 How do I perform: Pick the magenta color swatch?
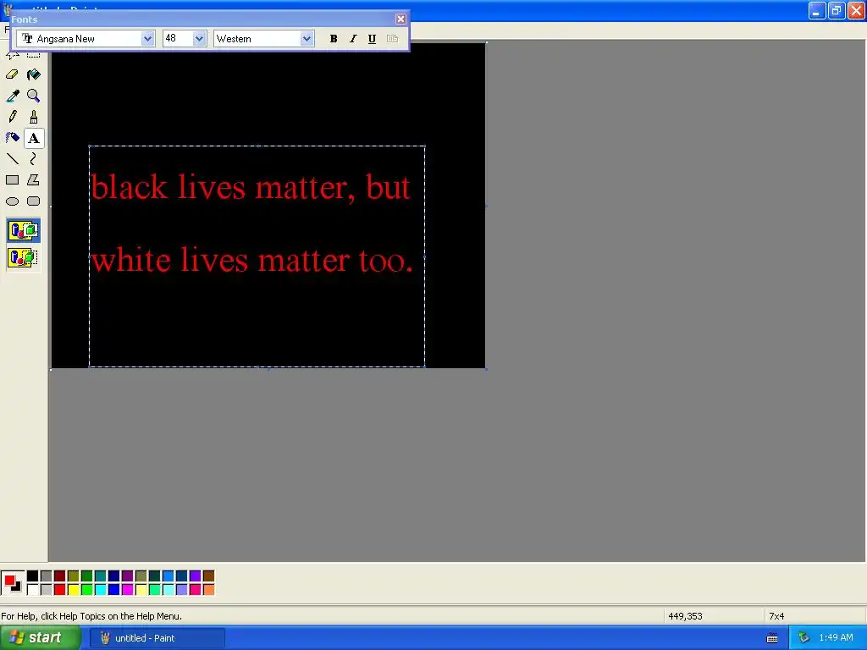pyautogui.click(x=128, y=590)
